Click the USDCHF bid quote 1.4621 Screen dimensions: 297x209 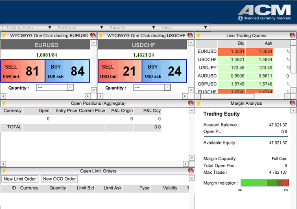(231, 60)
